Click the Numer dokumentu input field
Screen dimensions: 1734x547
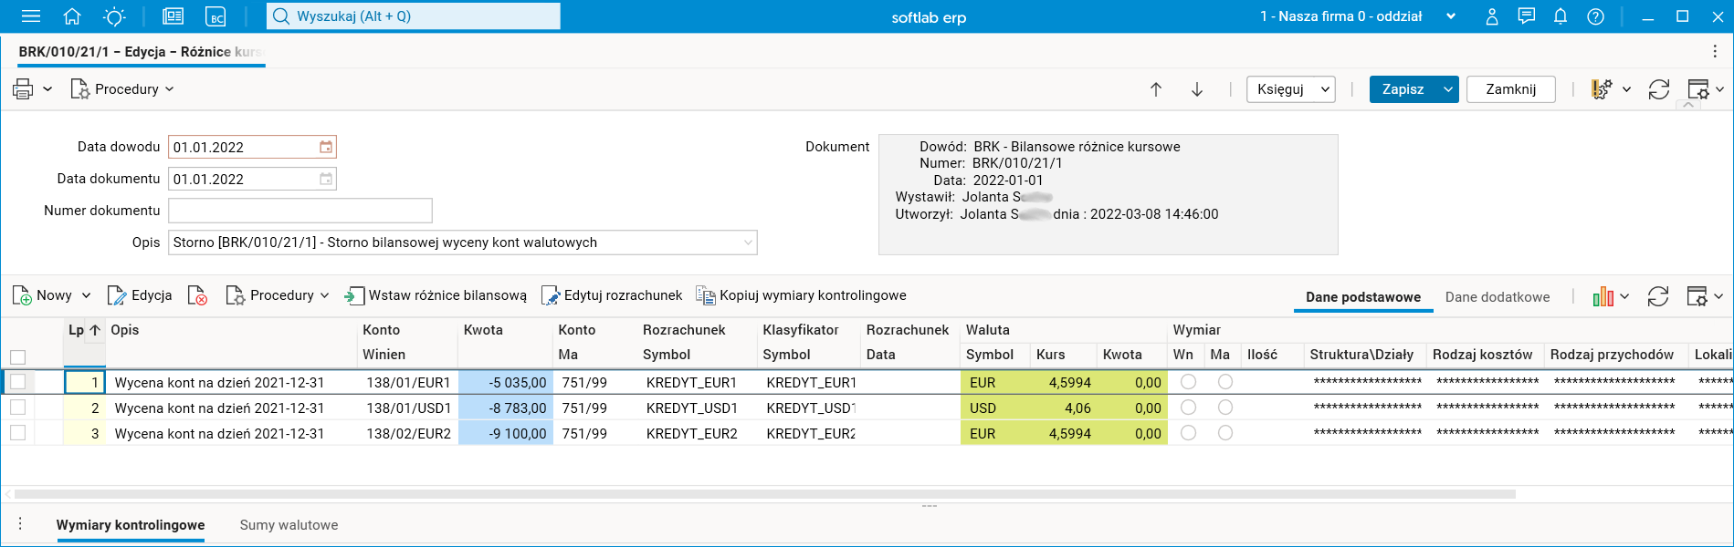[300, 211]
